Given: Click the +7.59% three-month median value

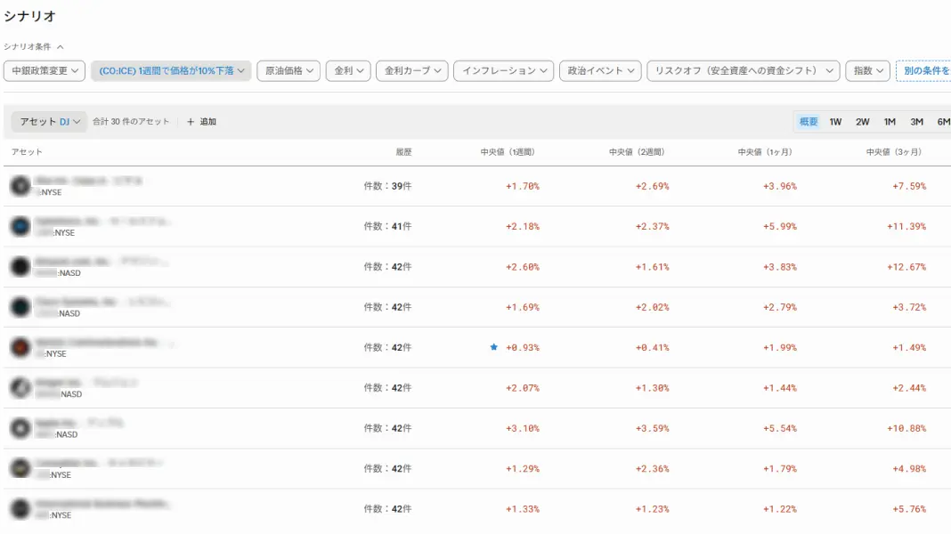Looking at the screenshot, I should (909, 186).
